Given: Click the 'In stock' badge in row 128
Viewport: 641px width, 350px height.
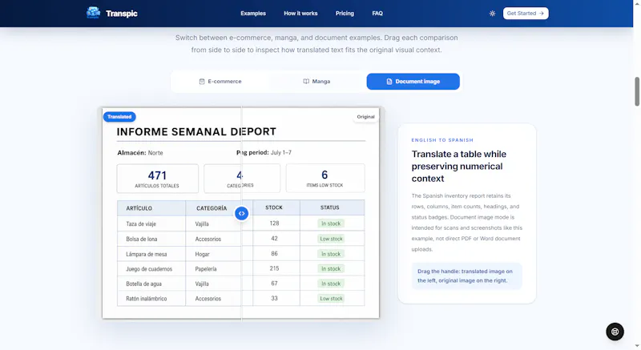Looking at the screenshot, I should (331, 223).
